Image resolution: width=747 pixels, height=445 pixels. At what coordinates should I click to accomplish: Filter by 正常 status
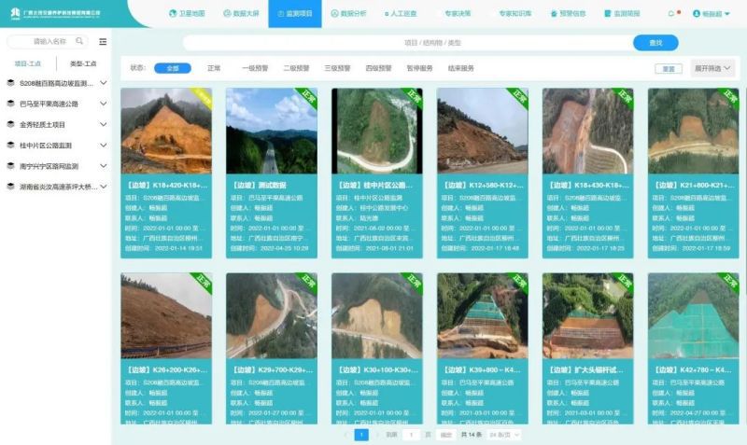(214, 68)
